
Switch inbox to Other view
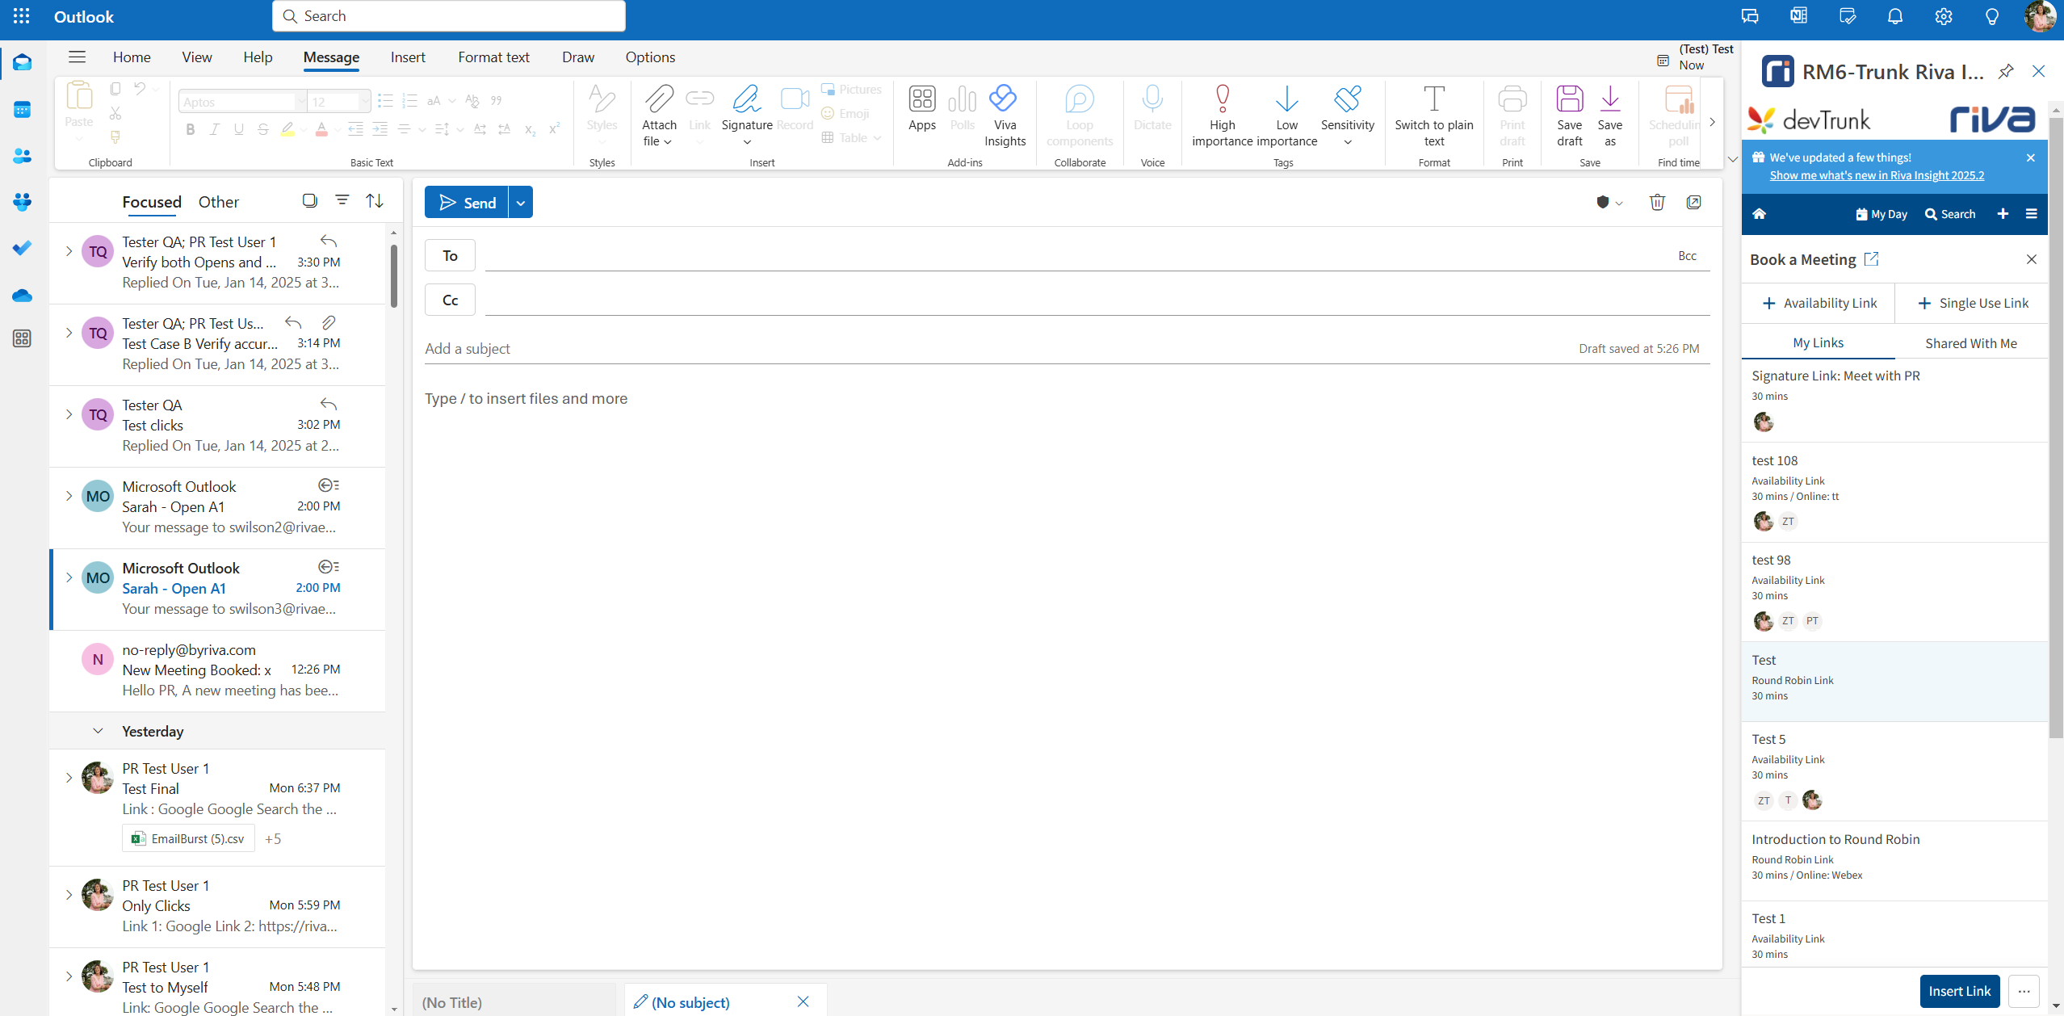pyautogui.click(x=218, y=202)
